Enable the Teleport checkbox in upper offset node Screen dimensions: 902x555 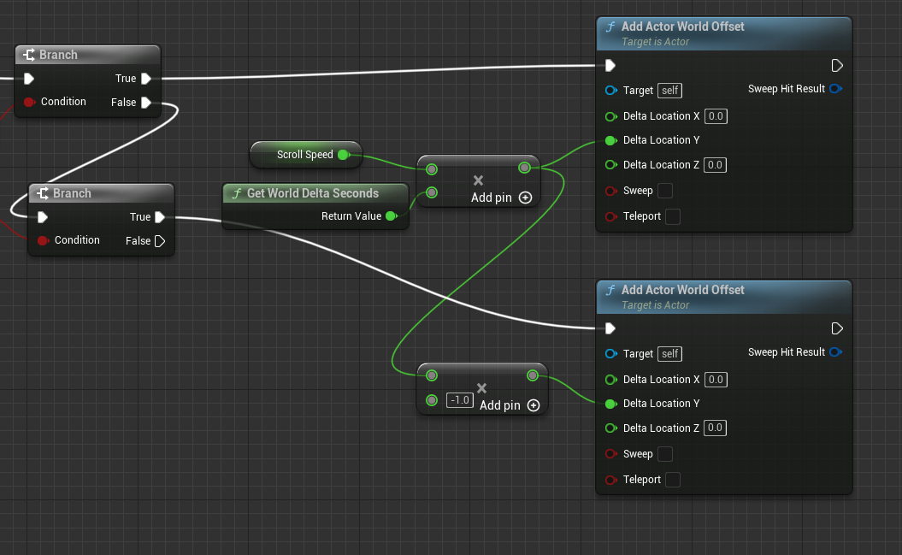click(673, 216)
